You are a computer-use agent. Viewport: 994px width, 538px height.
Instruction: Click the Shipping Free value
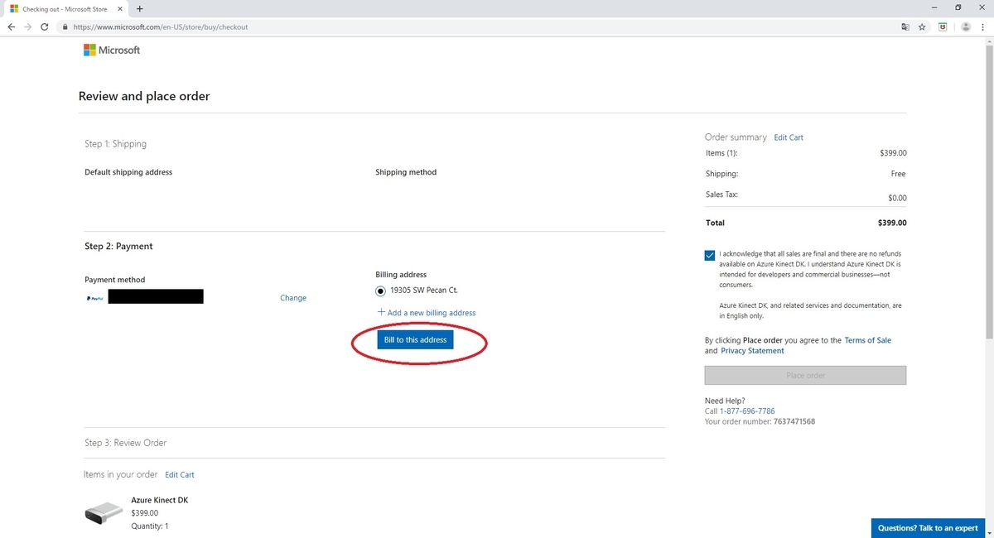[899, 174]
